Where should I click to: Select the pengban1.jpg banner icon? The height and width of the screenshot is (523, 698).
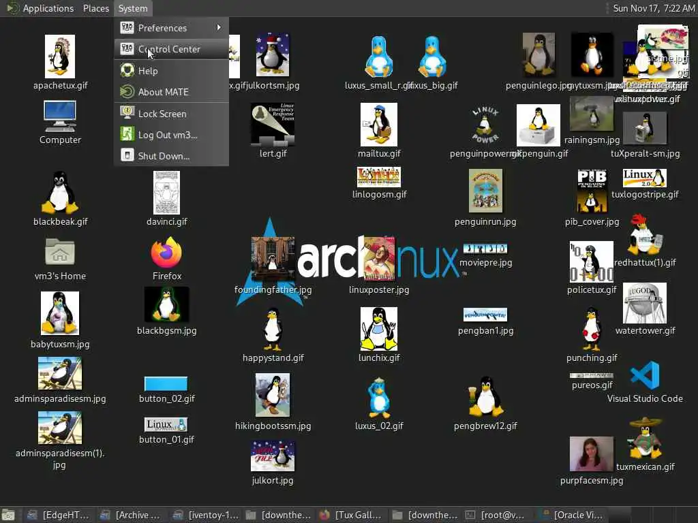click(485, 315)
